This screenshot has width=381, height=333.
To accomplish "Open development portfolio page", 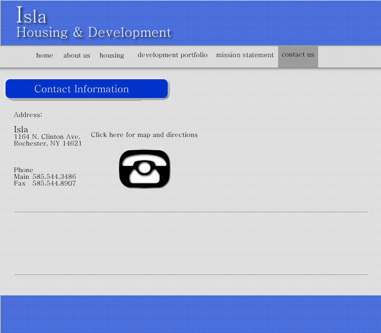I will 172,55.
